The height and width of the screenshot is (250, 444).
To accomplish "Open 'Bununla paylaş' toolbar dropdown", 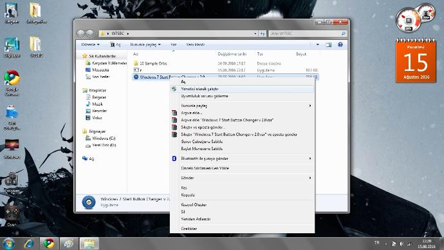I will point(145,44).
